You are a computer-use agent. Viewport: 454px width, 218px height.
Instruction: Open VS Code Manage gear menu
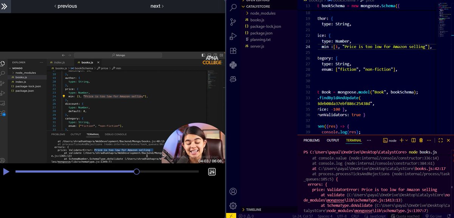(233, 206)
